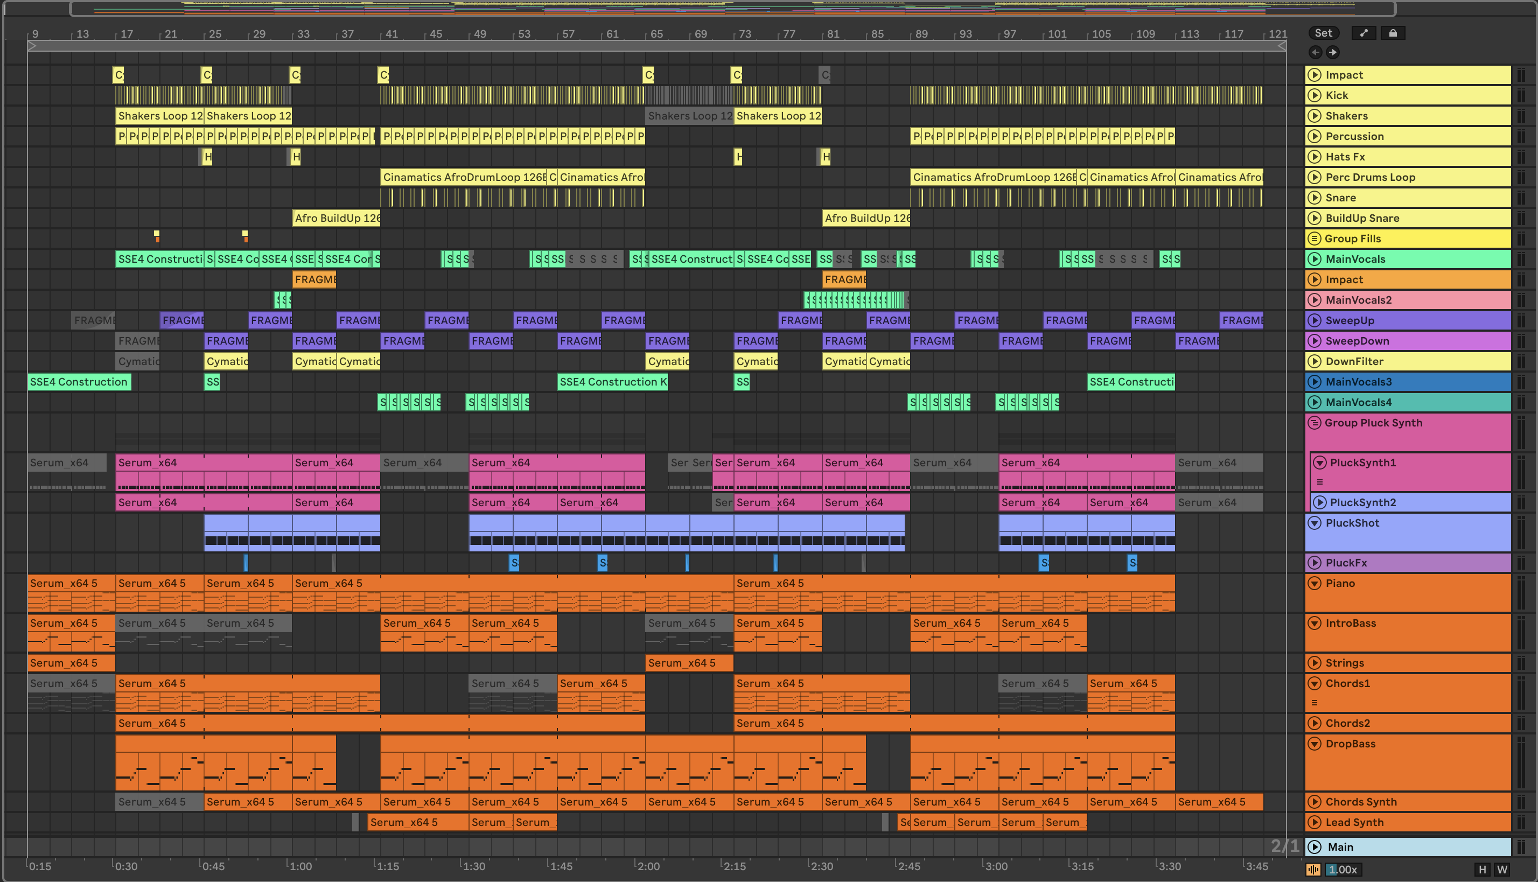Viewport: 1538px width, 882px height.
Task: Click the Main track play icon
Action: pyautogui.click(x=1314, y=847)
